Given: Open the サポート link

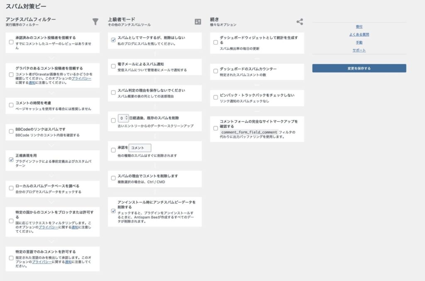Looking at the screenshot, I should [x=359, y=50].
